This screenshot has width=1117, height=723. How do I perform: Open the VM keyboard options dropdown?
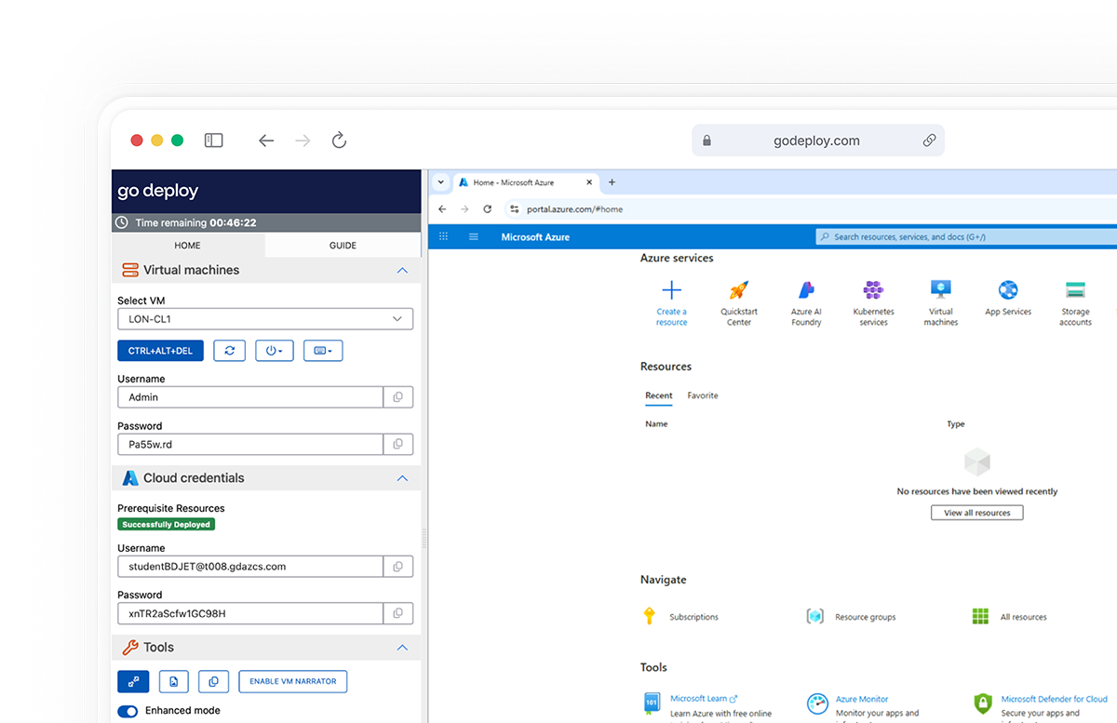(x=323, y=351)
